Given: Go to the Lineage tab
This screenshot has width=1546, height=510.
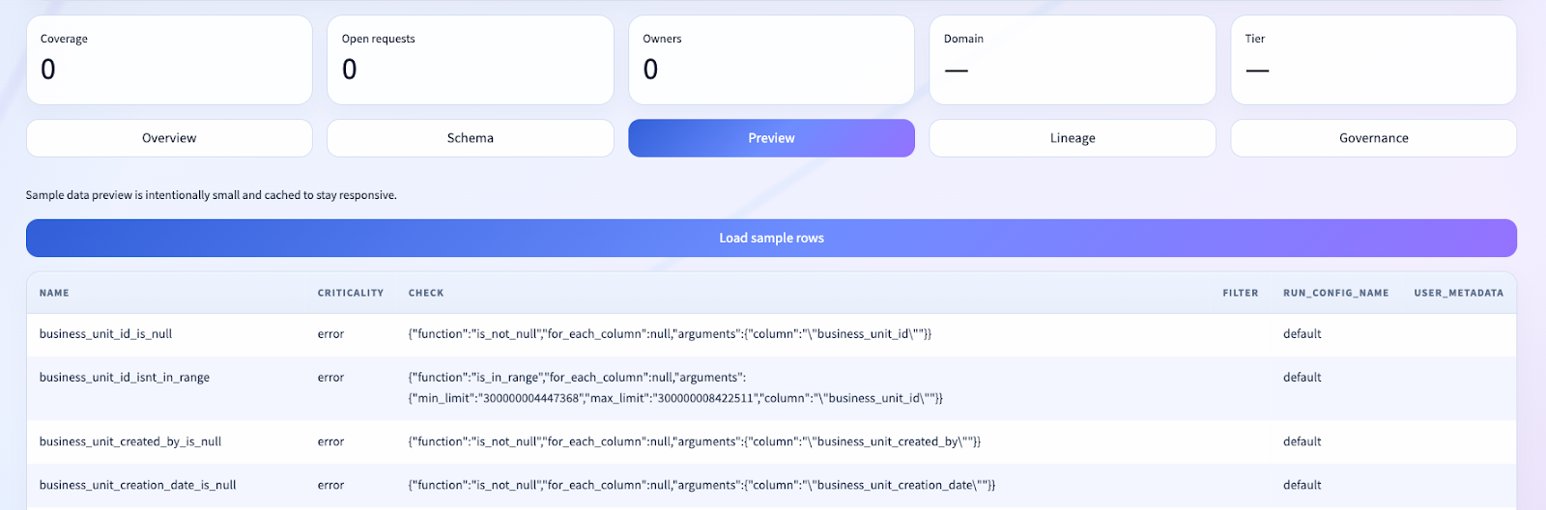Looking at the screenshot, I should click(x=1073, y=138).
